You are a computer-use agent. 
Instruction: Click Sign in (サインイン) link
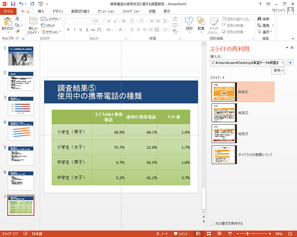[279, 10]
